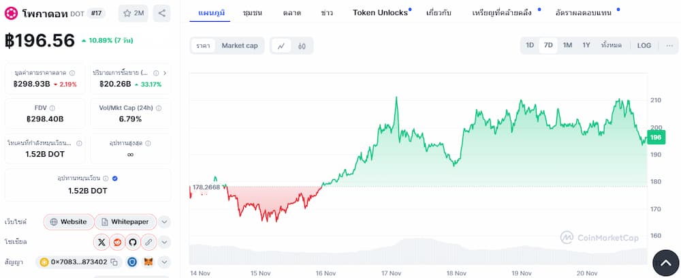Click the 6.79% Vol/Mkt Cap value
This screenshot has height=278, width=681.
pyautogui.click(x=130, y=119)
